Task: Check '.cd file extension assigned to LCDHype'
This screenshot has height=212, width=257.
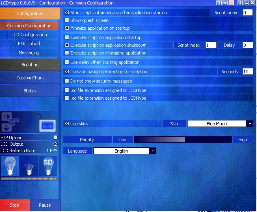Action: coord(67,98)
